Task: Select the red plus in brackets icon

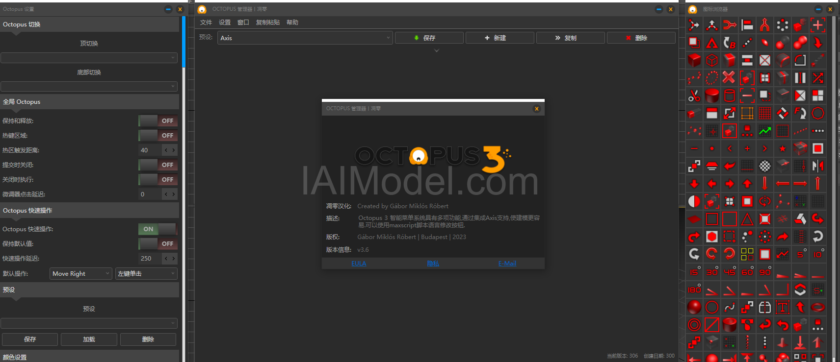Action: point(818,25)
